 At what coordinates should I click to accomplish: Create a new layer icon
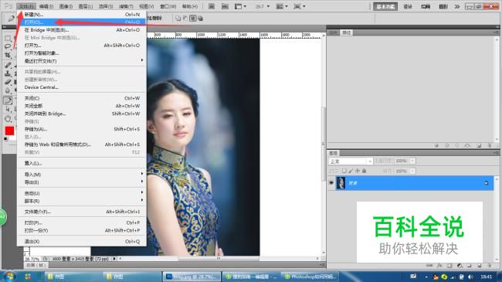click(480, 266)
